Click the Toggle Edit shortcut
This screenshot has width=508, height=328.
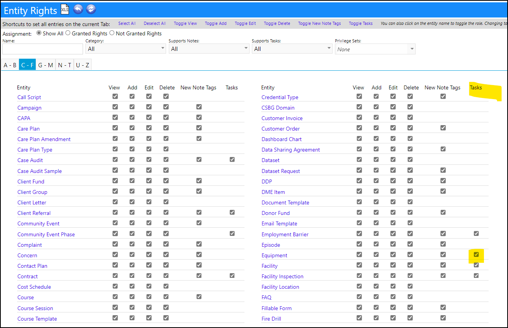click(x=245, y=23)
